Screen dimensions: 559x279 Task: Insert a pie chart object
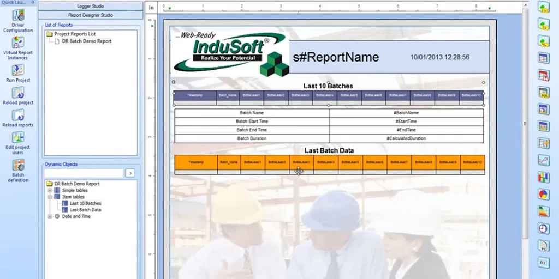tap(544, 194)
